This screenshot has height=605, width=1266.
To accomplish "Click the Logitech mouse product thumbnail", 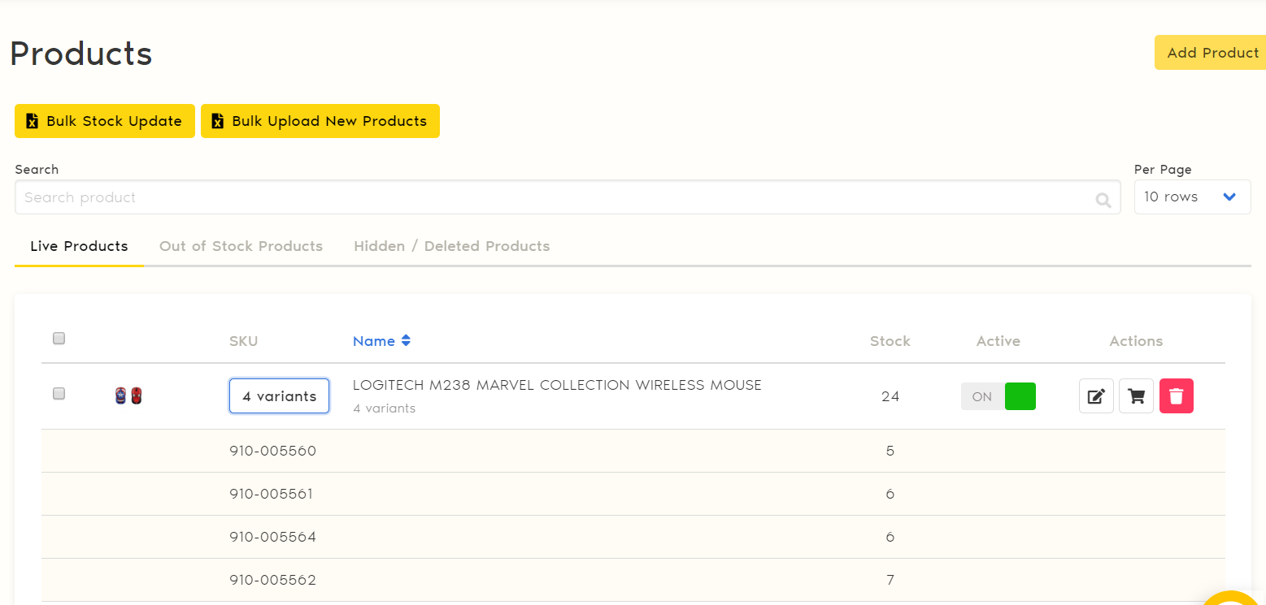I will 128,396.
